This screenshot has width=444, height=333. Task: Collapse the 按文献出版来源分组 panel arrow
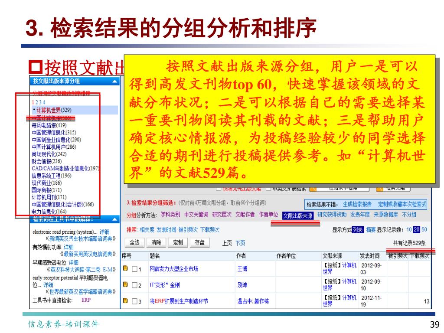(114, 82)
